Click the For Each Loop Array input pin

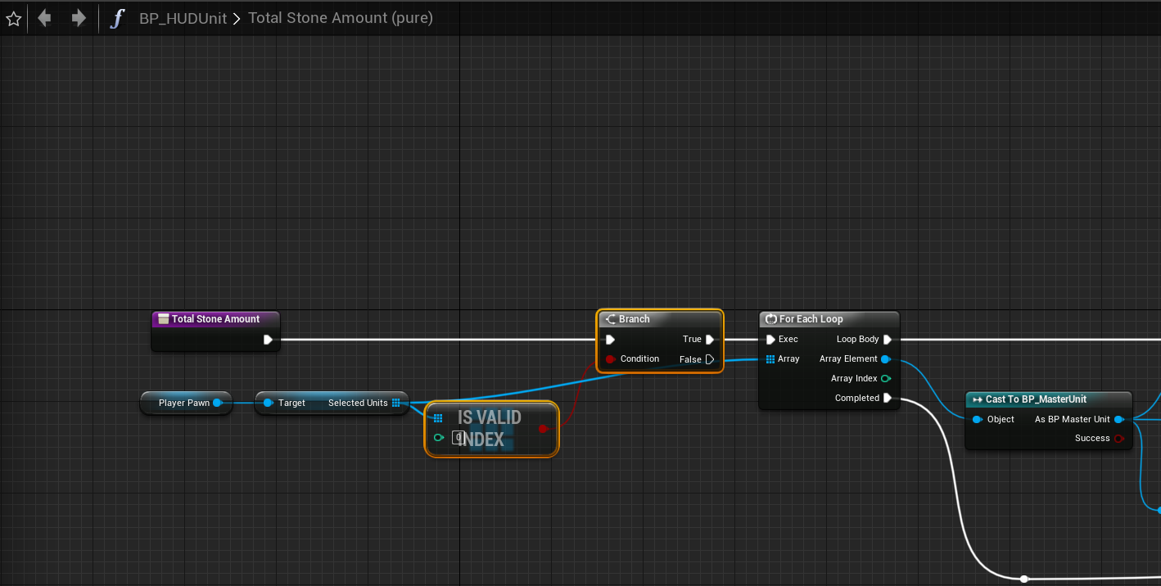click(x=770, y=359)
